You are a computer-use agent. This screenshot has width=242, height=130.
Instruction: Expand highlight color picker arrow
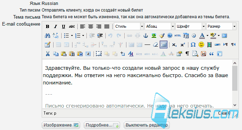pyautogui.click(x=219, y=36)
